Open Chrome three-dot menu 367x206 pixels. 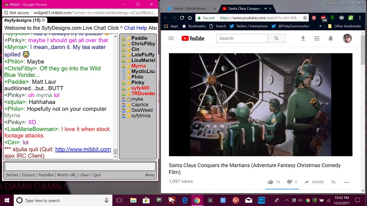coord(360,18)
